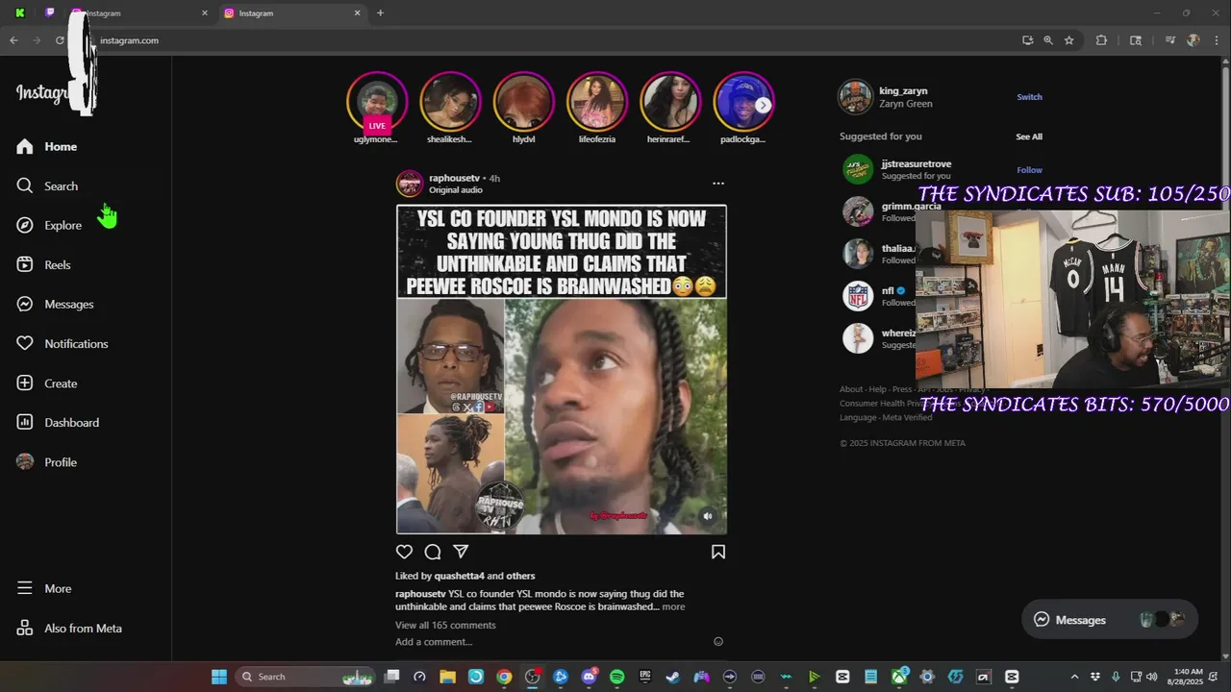Reload the Instagram page

click(x=60, y=40)
